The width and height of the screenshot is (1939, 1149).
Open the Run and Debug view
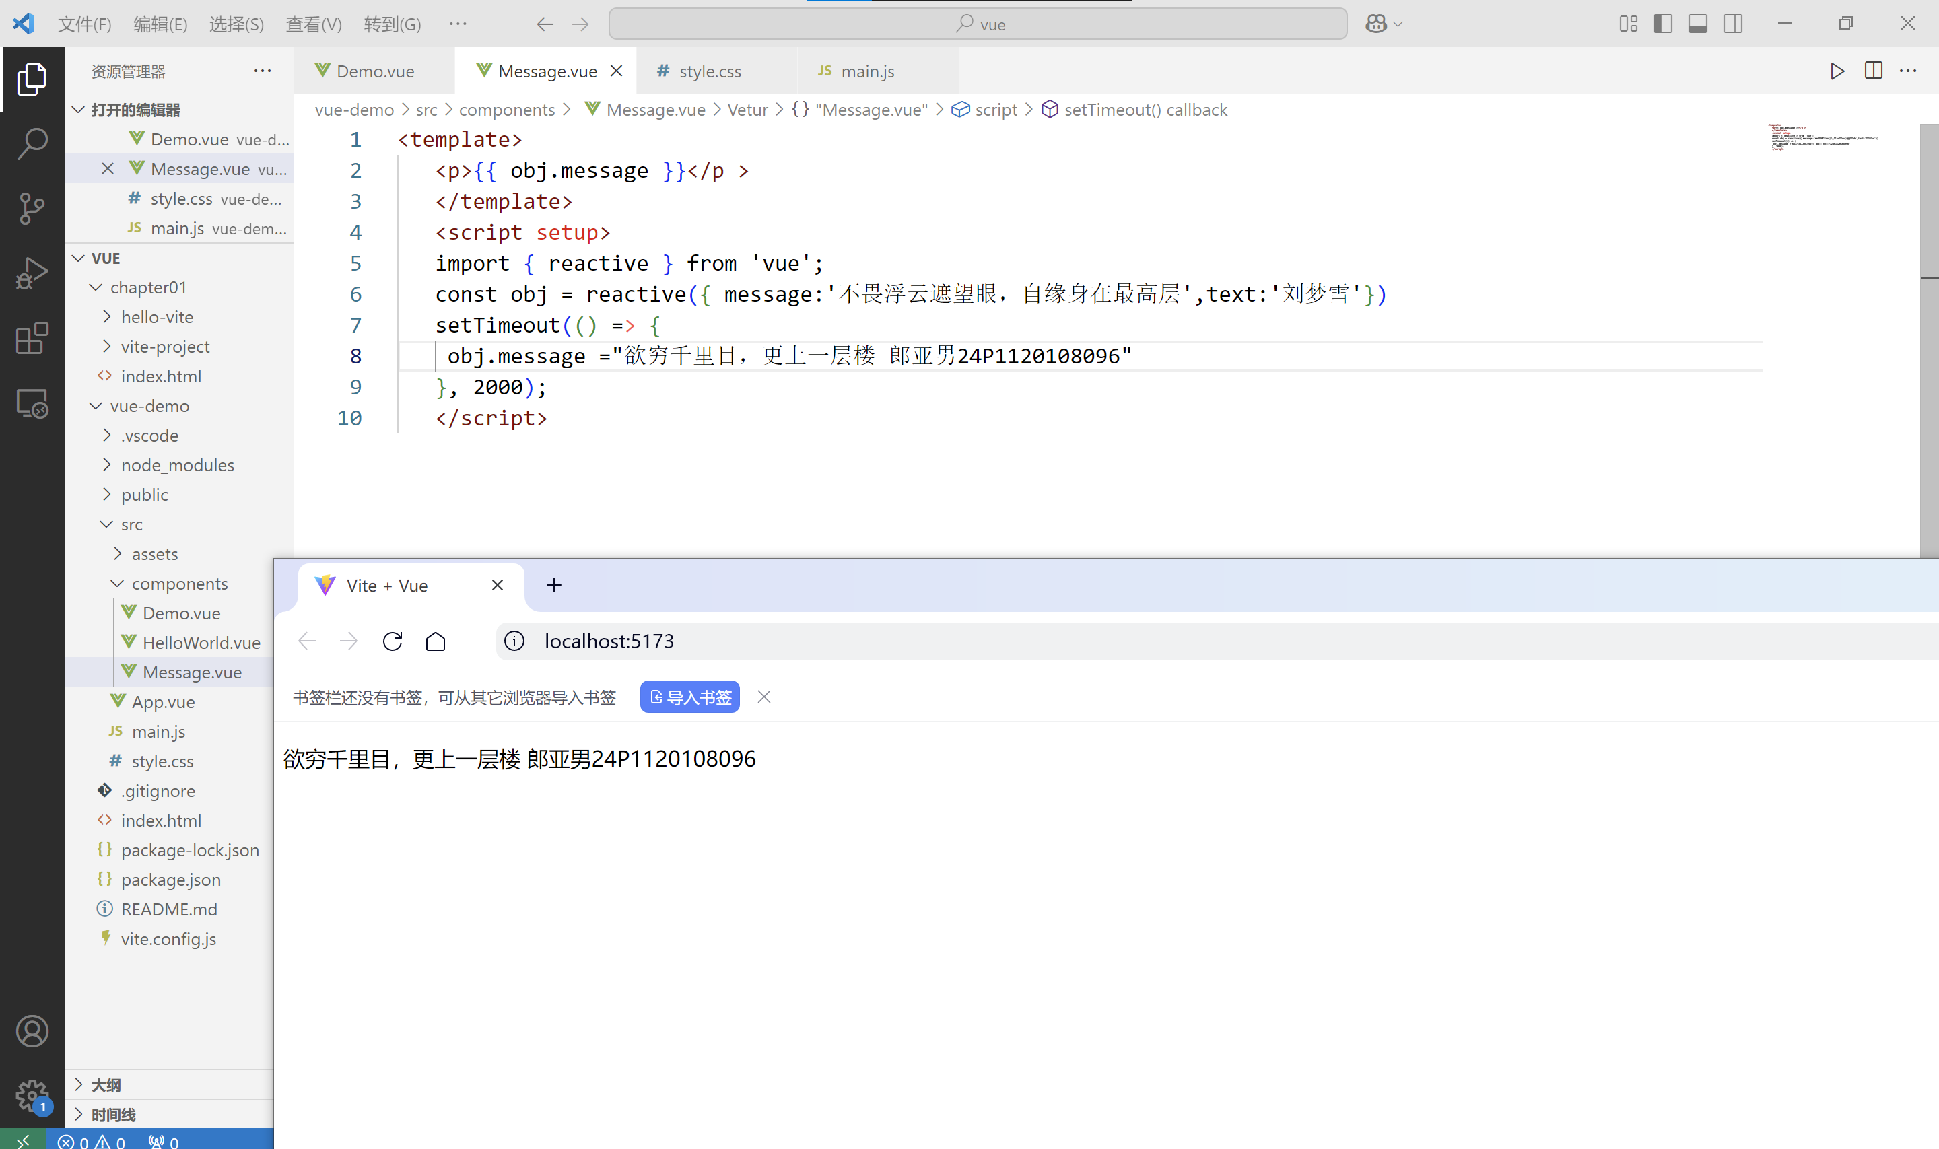coord(32,273)
